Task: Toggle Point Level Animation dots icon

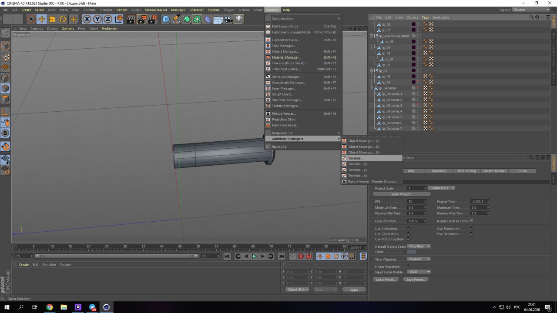Action: click(352, 256)
